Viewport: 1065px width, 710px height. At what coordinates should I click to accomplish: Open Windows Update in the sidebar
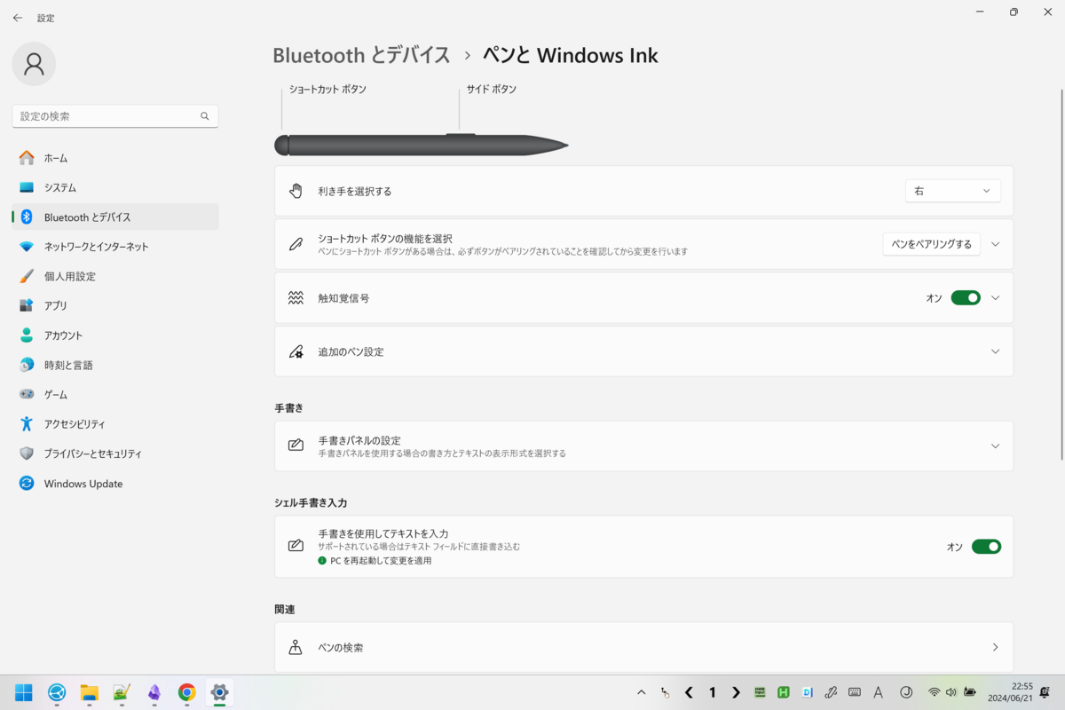click(x=115, y=484)
